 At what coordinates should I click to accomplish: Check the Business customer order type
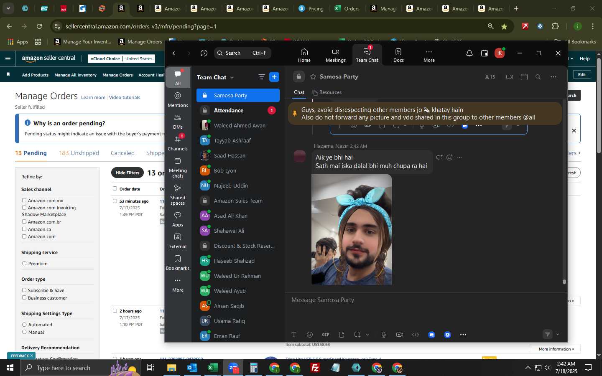pos(24,297)
